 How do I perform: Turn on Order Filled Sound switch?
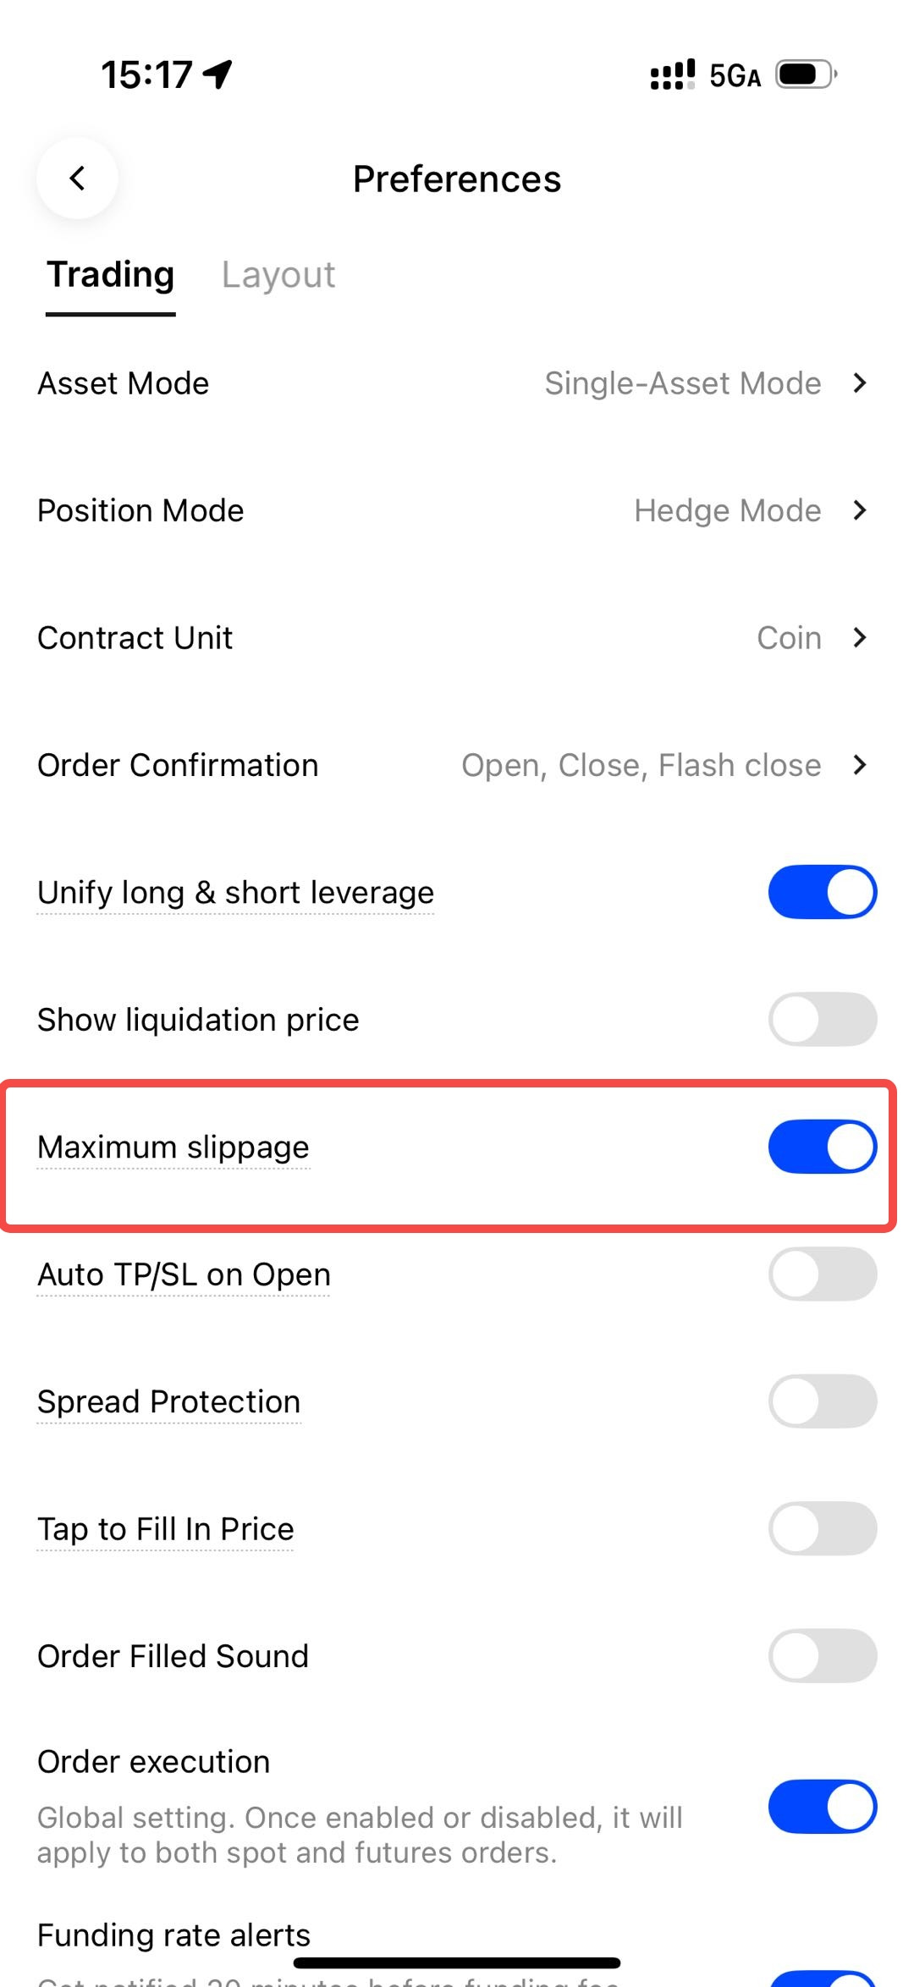coord(822,1655)
